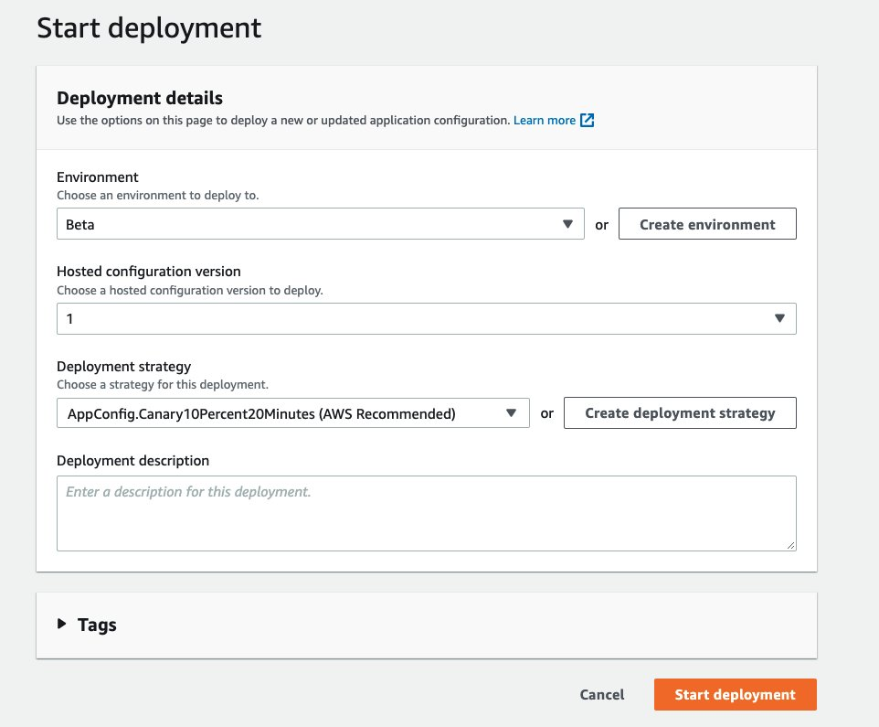
Task: Open the Hosted configuration version dropdown
Action: coord(427,318)
